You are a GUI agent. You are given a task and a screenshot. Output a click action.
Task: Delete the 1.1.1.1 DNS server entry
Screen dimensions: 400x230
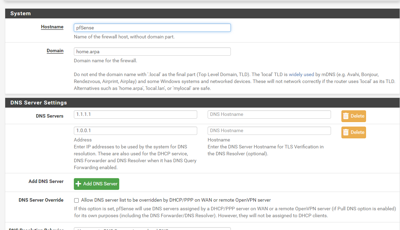354,116
